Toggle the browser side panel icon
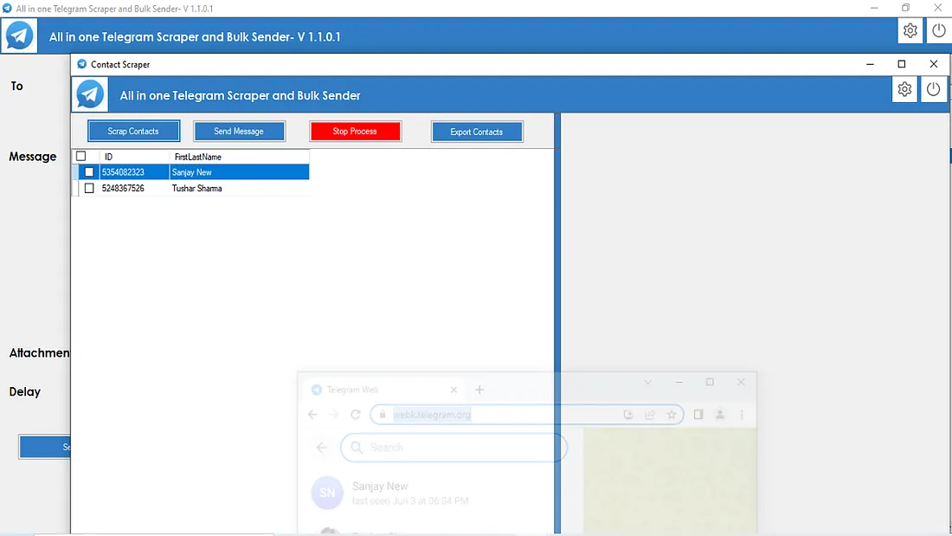The width and height of the screenshot is (952, 536). pos(698,415)
